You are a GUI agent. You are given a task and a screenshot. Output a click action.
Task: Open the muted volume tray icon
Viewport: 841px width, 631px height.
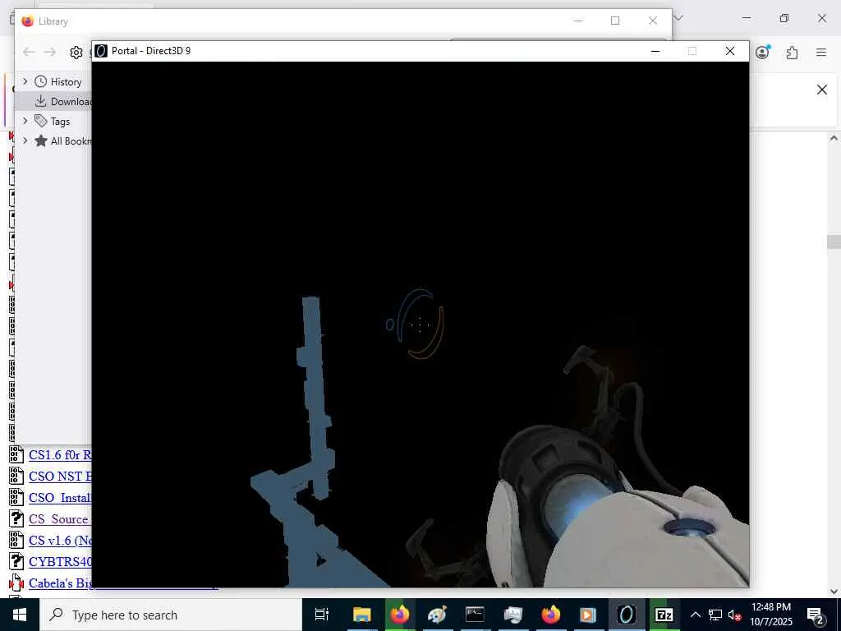[x=735, y=615]
